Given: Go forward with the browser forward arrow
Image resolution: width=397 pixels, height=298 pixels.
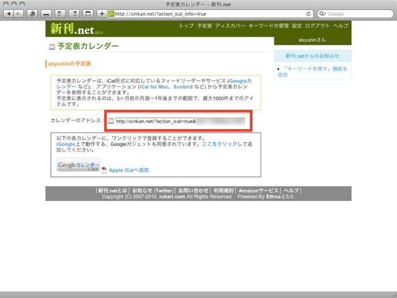Looking at the screenshot, I should coord(19,14).
